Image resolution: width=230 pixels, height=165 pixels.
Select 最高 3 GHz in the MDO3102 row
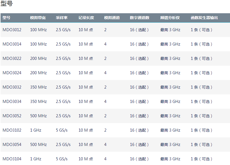pos(170,130)
